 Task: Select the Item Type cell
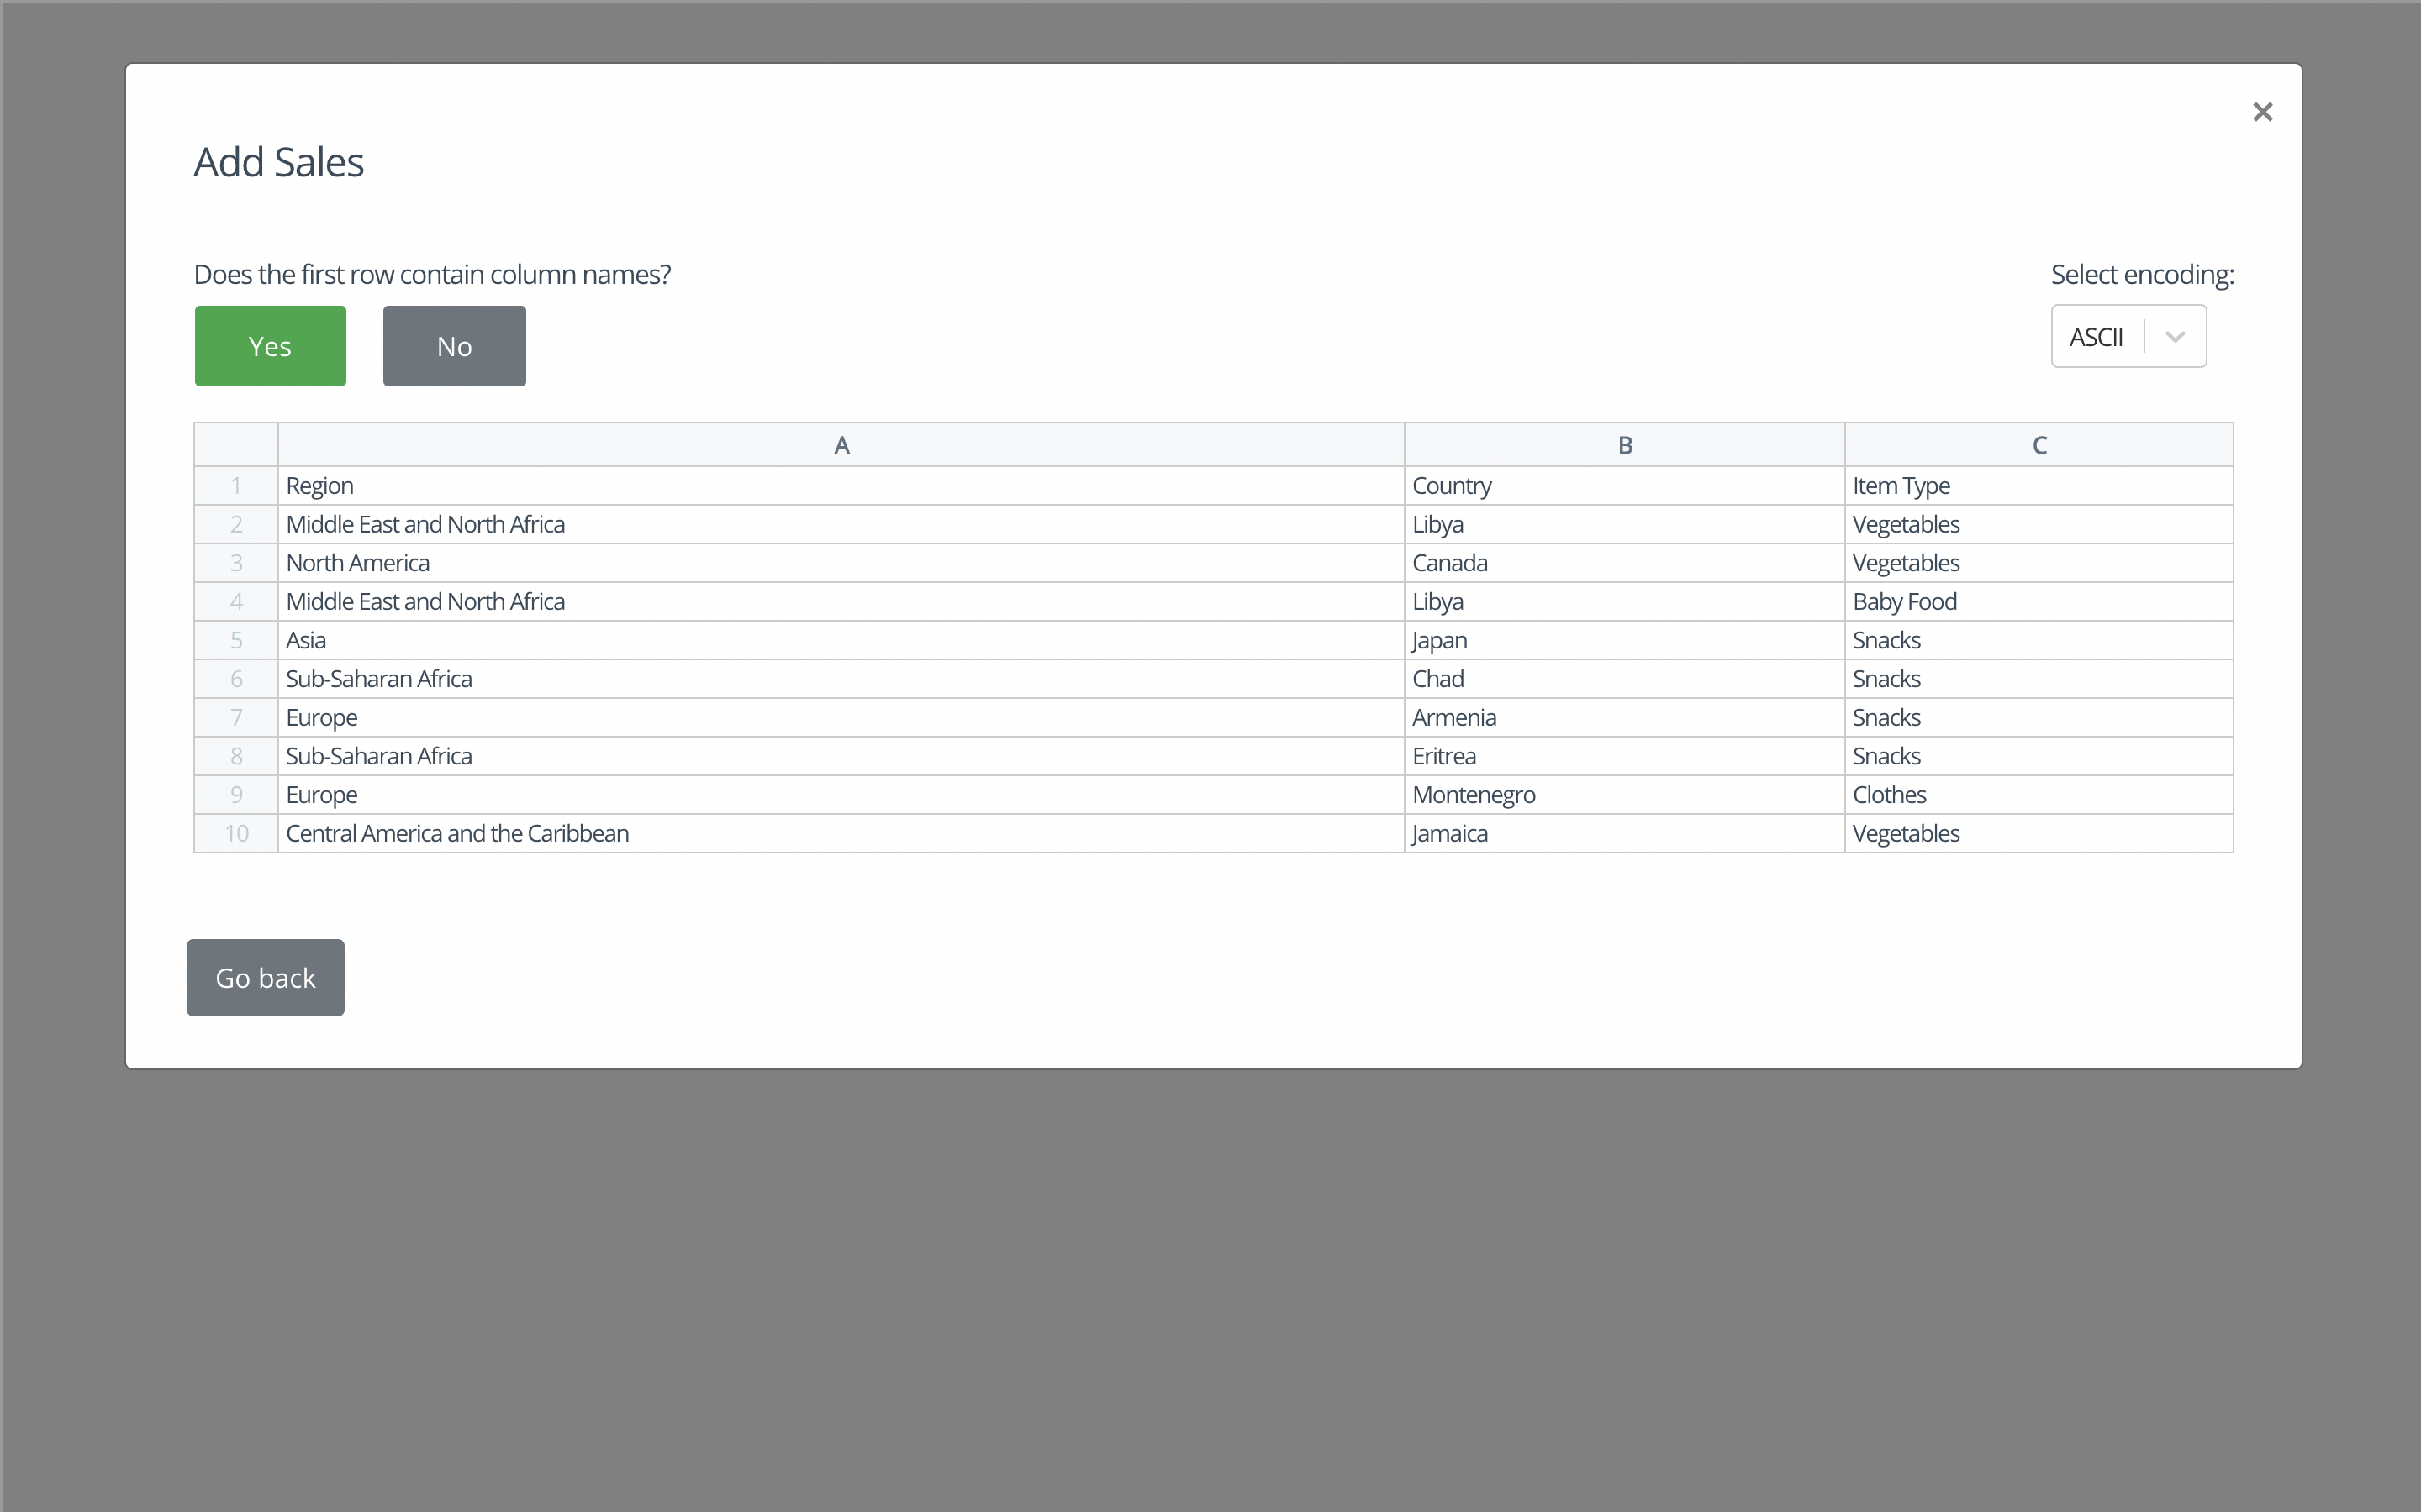pyautogui.click(x=2037, y=486)
